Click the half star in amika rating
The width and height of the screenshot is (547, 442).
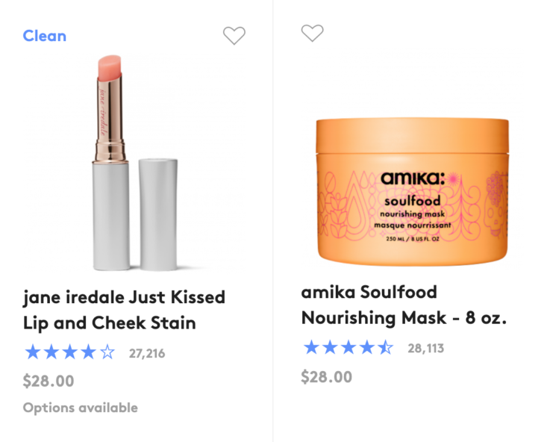click(x=386, y=347)
